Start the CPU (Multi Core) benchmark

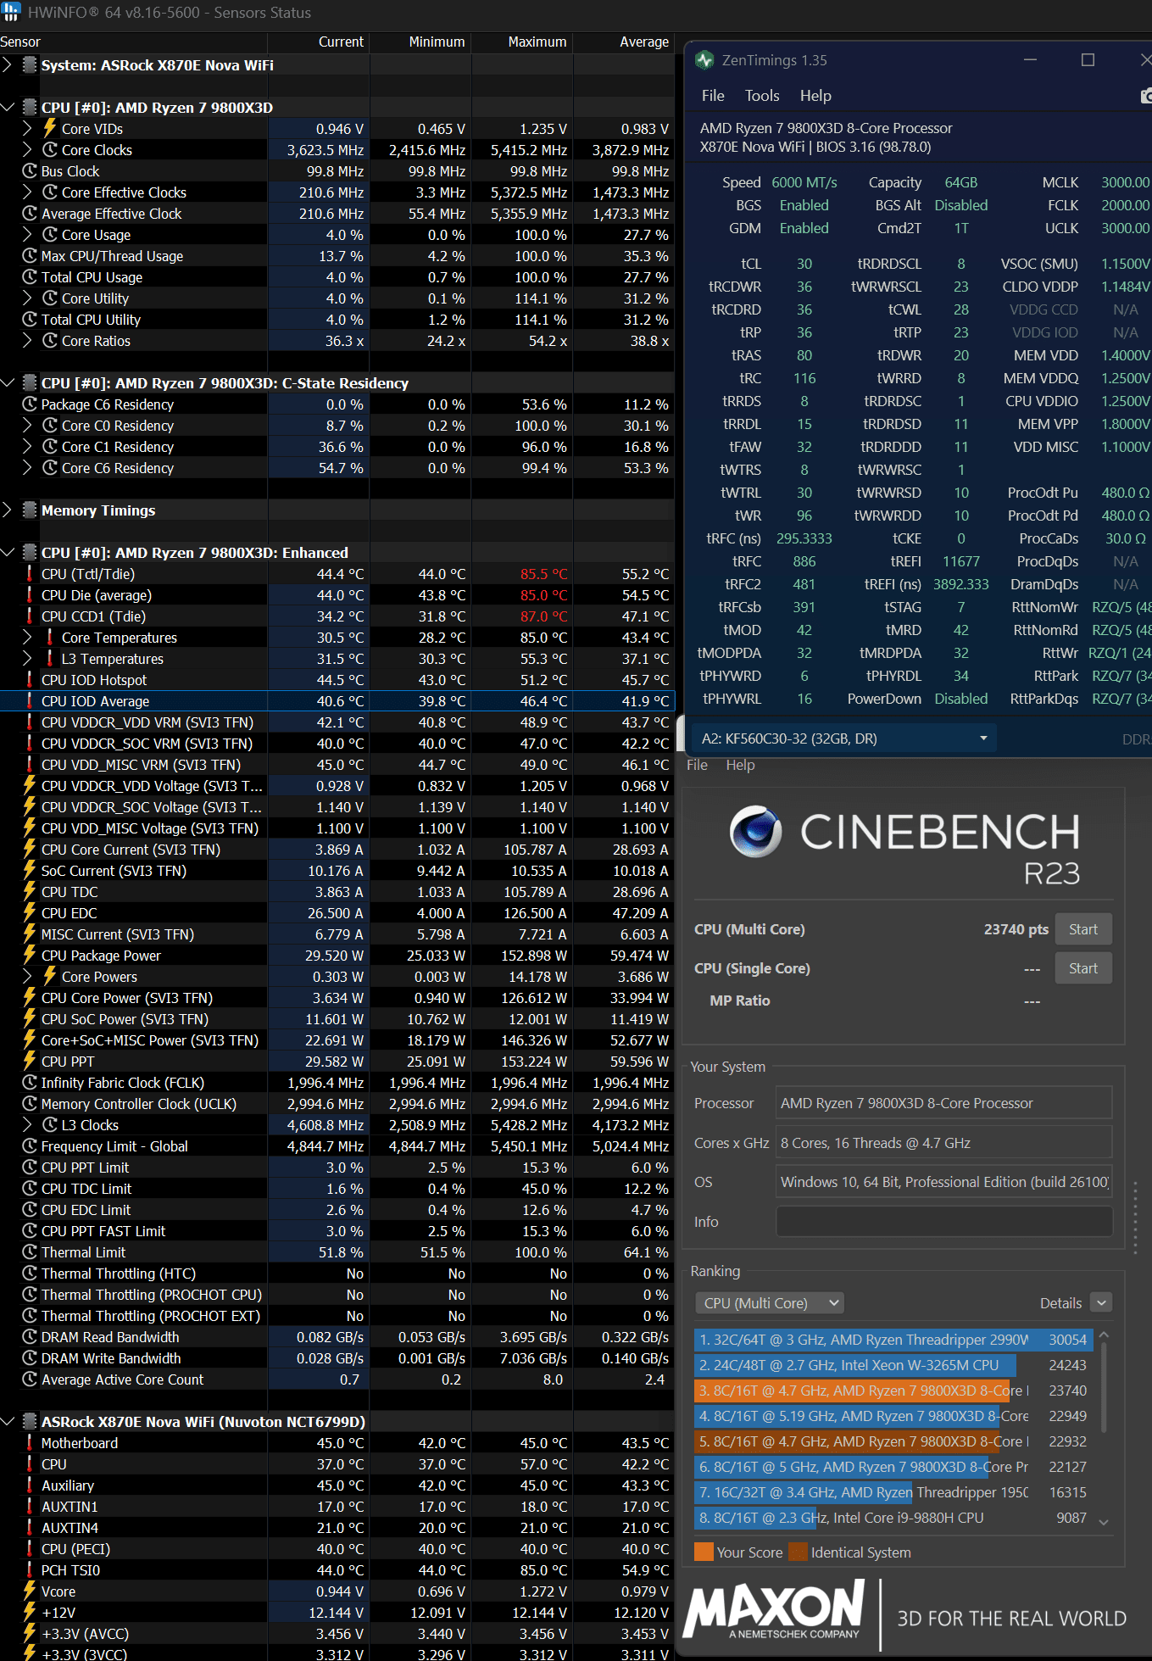[x=1083, y=929]
